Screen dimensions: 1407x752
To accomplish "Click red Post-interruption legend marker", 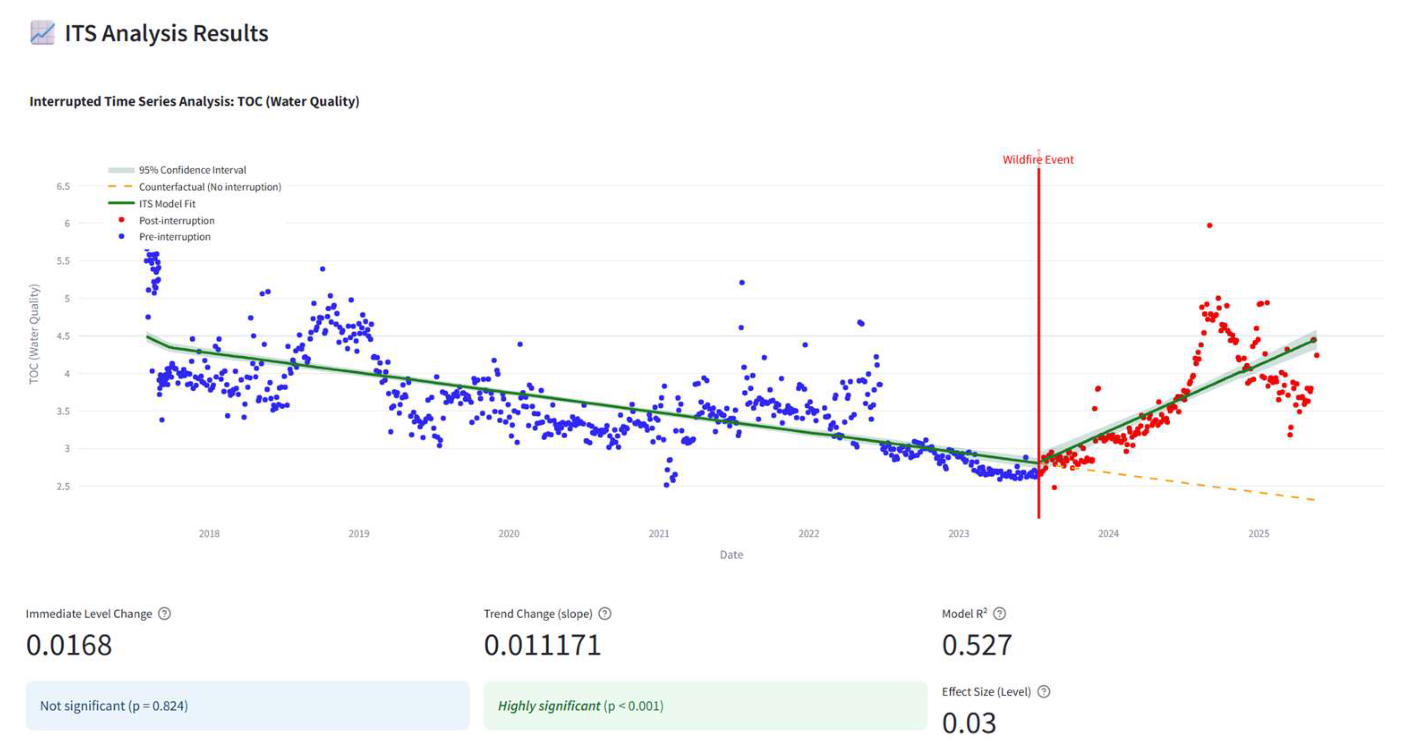I will (121, 220).
